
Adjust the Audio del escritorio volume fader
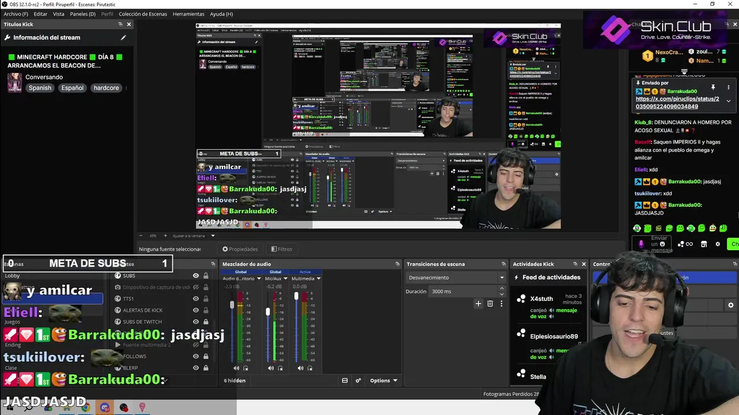(232, 304)
